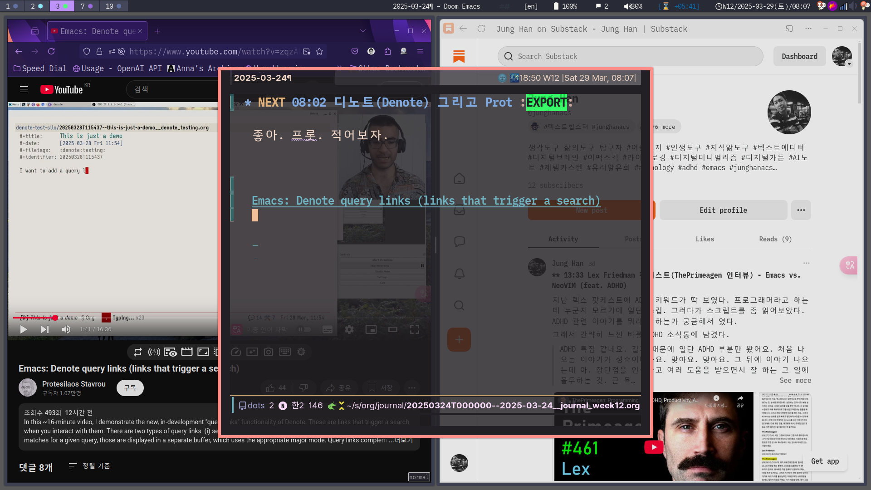
Task: Seek with the red video progress handle
Action: pos(55,318)
